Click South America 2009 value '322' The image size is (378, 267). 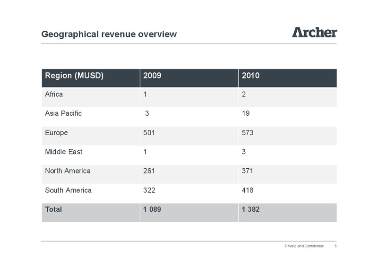tap(149, 190)
